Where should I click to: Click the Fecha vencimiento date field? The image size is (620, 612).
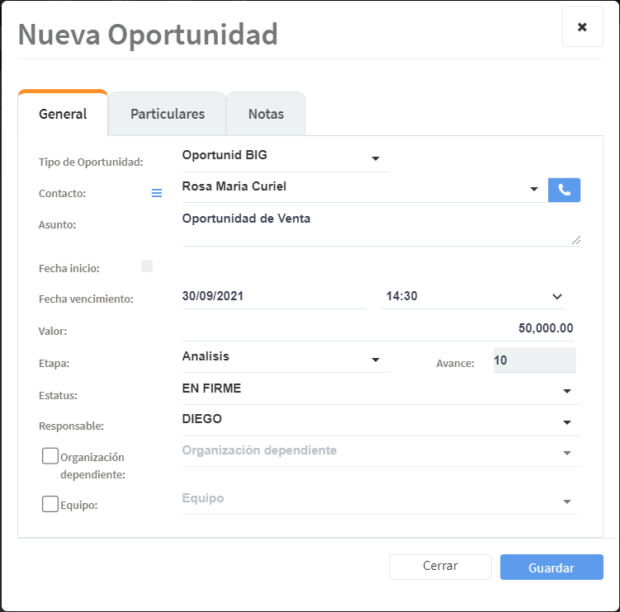click(x=273, y=296)
